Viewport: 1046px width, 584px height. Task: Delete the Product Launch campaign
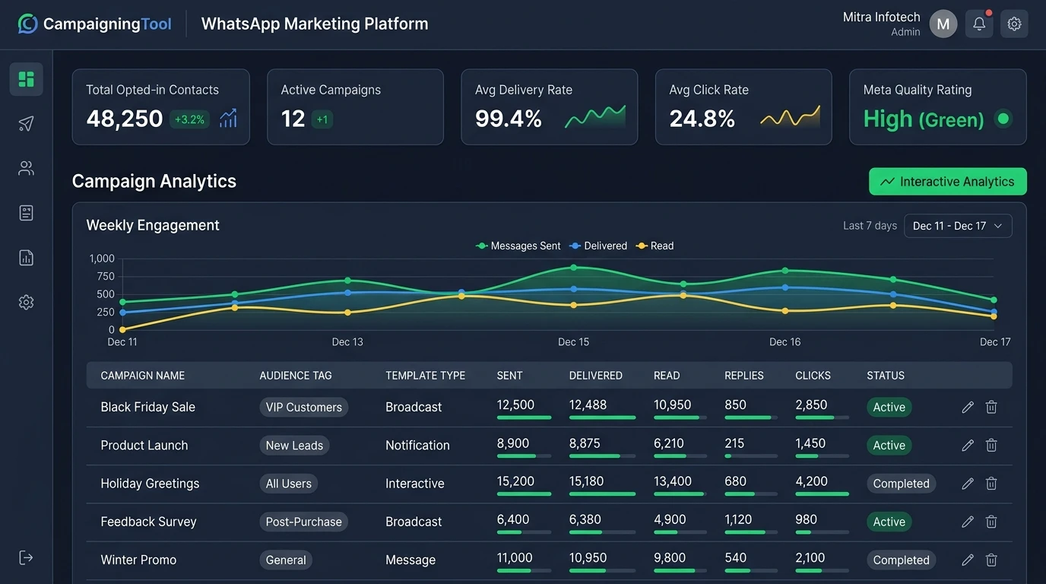click(991, 446)
